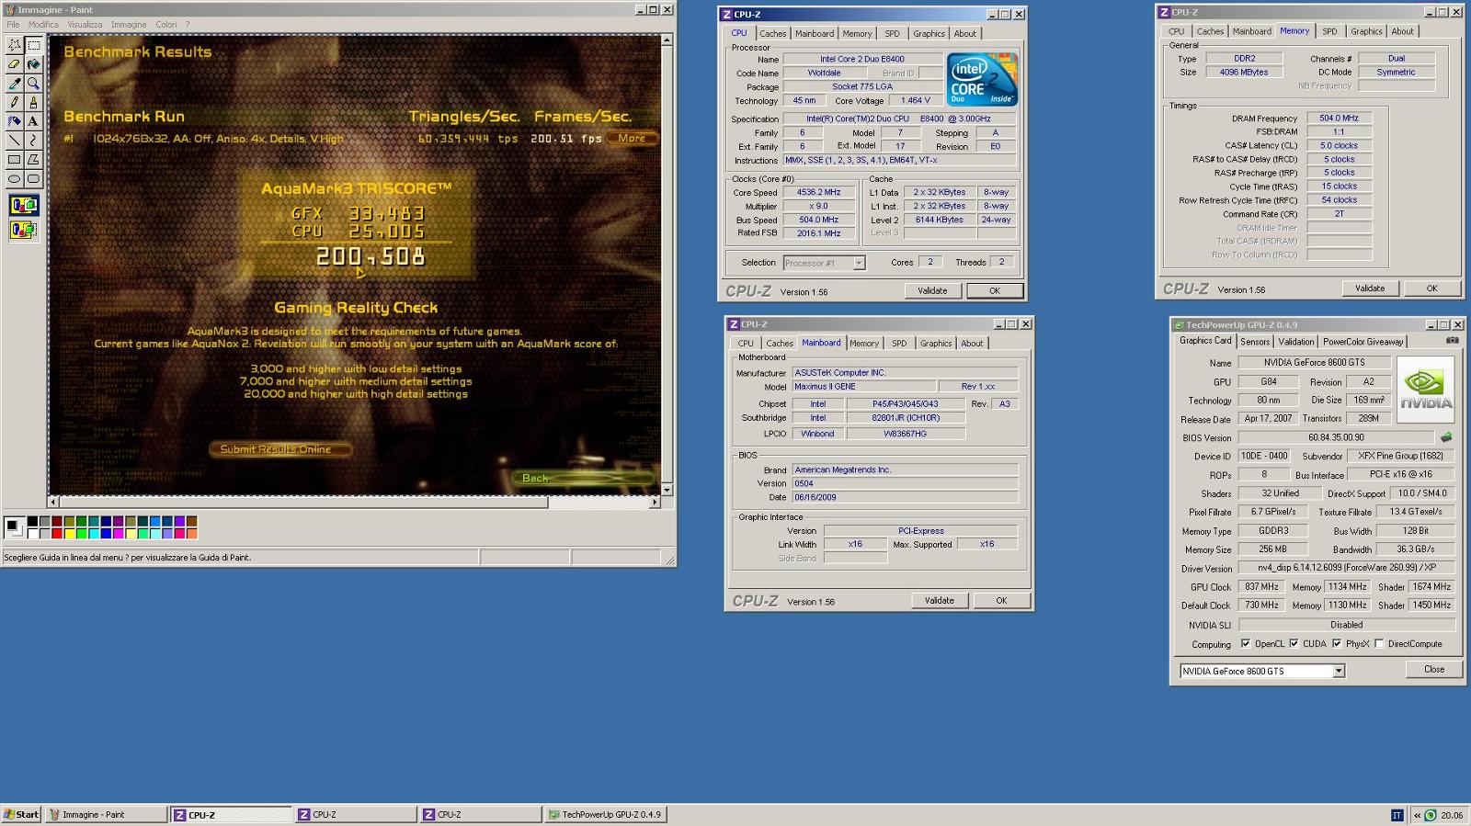Select the Rectangle shape tool
The height and width of the screenshot is (826, 1471).
click(15, 160)
